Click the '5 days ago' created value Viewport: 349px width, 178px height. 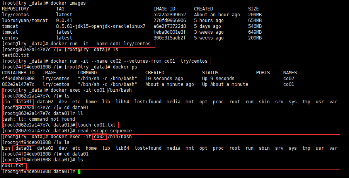click(208, 26)
